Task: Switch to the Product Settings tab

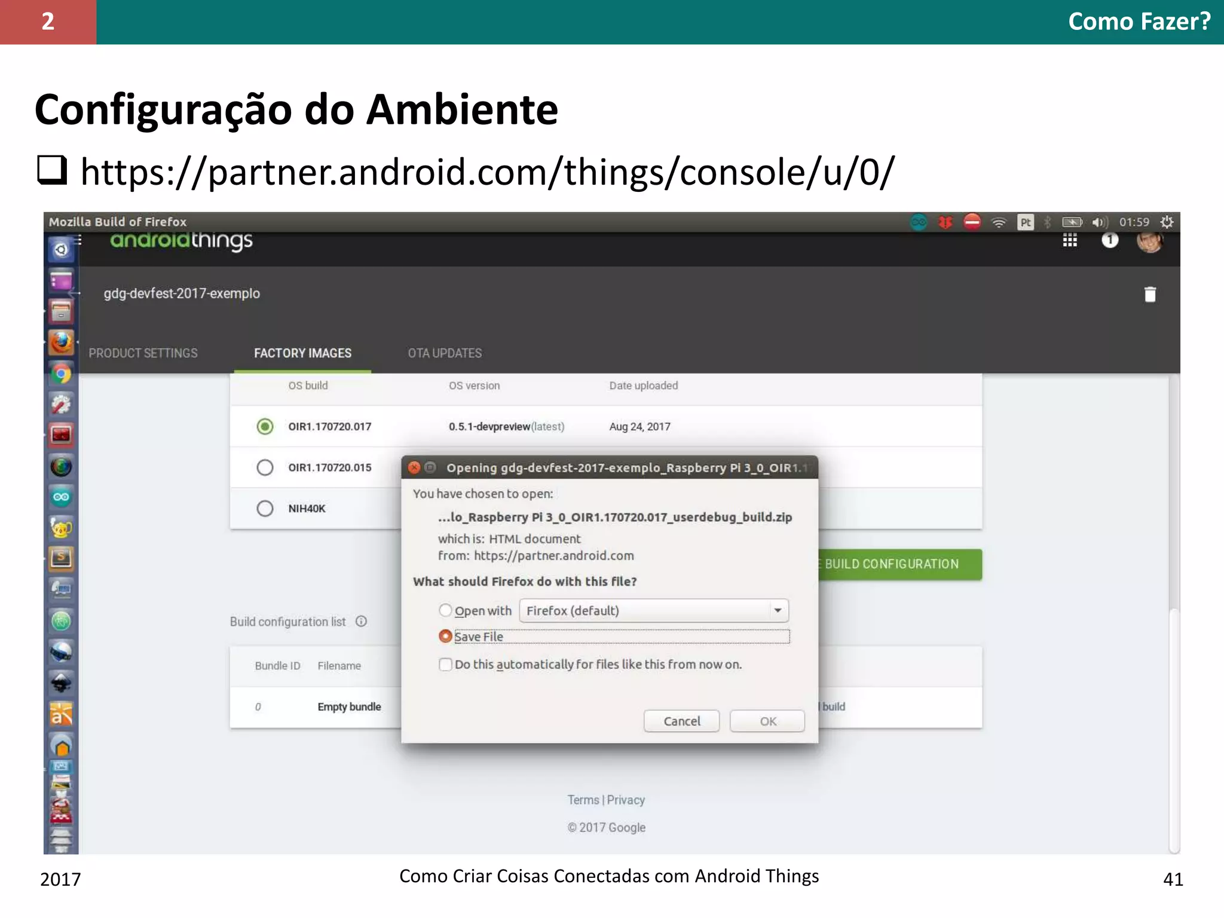Action: (x=143, y=353)
